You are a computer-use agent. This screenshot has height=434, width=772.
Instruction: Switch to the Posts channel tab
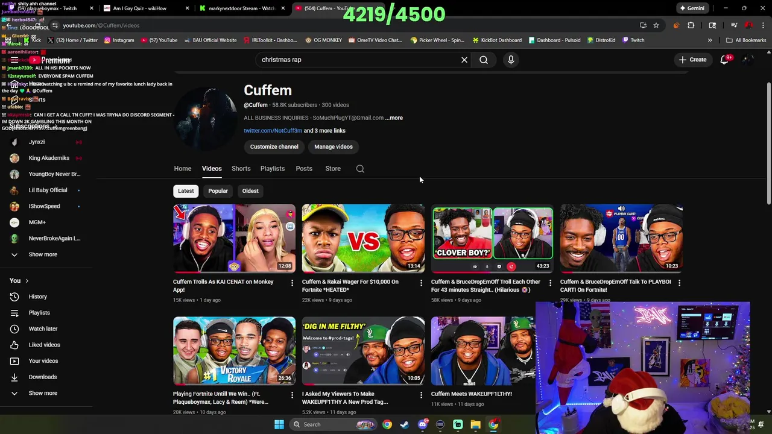[x=304, y=169]
